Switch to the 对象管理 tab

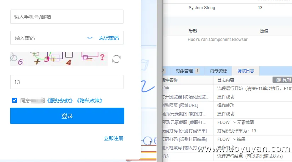click(188, 71)
